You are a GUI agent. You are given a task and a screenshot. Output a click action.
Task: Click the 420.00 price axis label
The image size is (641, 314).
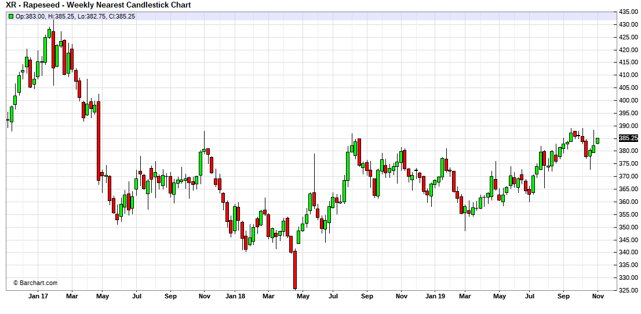[629, 50]
